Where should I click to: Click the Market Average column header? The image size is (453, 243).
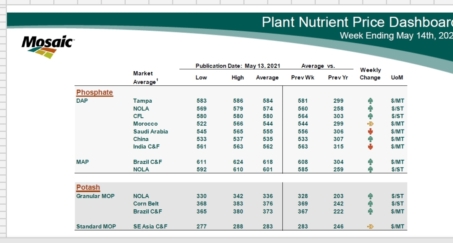(144, 77)
